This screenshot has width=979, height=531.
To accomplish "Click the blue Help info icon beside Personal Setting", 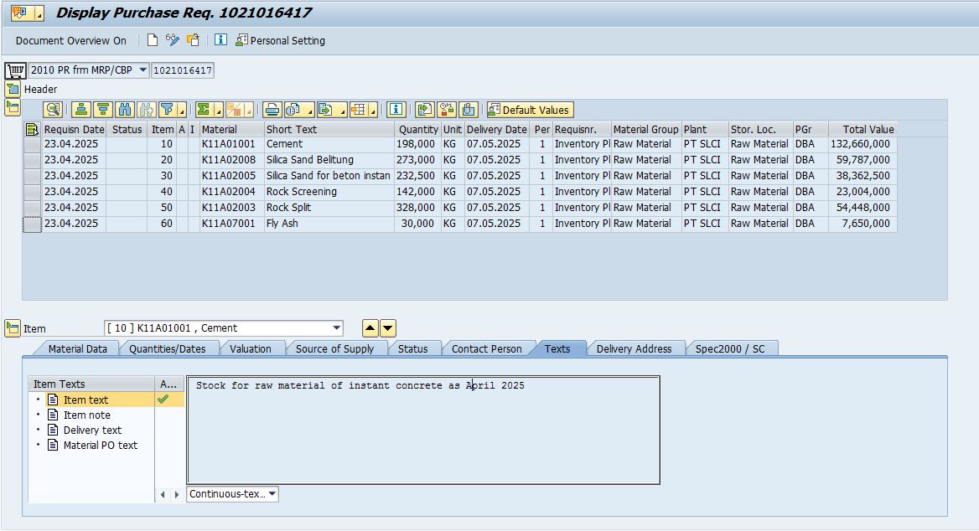I will 220,40.
